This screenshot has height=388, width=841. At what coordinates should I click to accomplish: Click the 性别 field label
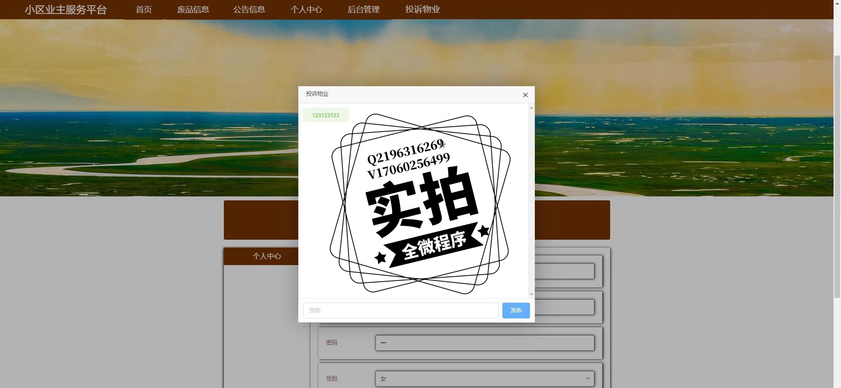332,378
